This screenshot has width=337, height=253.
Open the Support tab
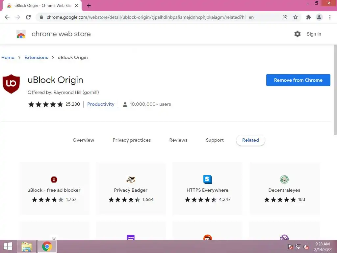pos(215,140)
